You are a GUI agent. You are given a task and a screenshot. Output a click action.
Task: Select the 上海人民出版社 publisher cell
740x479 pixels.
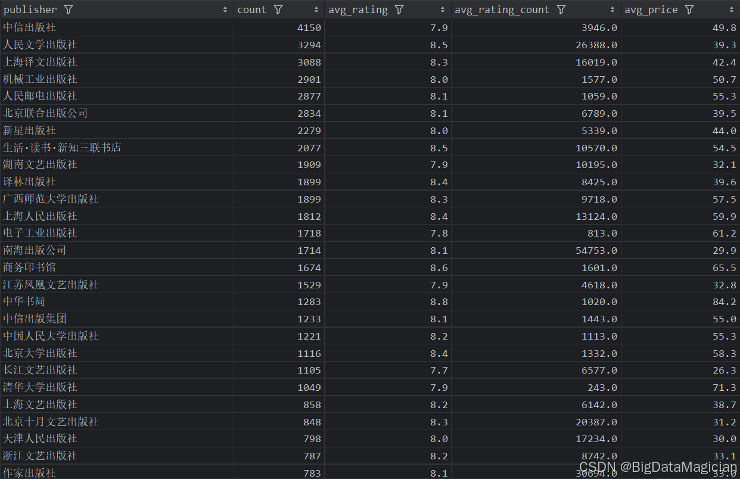117,216
